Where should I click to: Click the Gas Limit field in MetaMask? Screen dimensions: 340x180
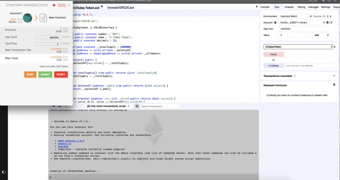click(x=48, y=37)
